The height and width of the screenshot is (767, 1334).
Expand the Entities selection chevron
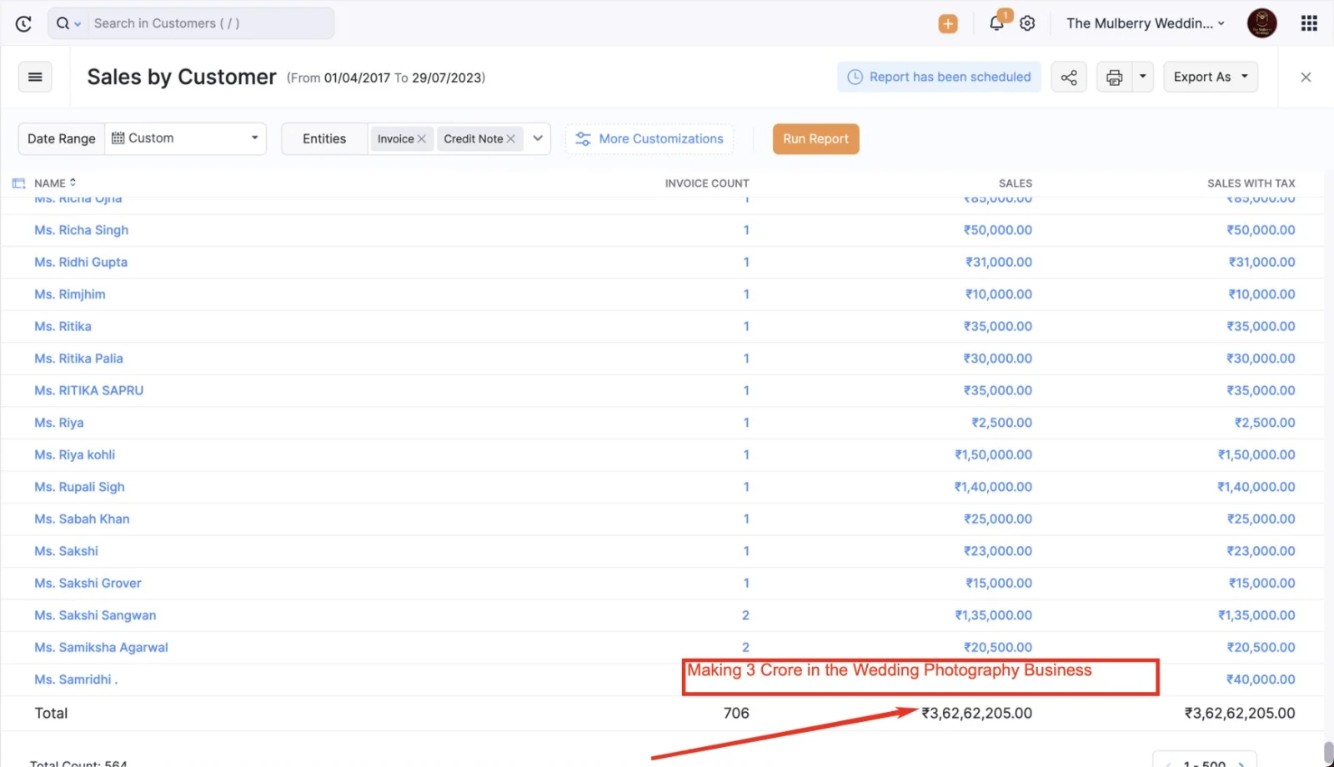[x=538, y=138]
